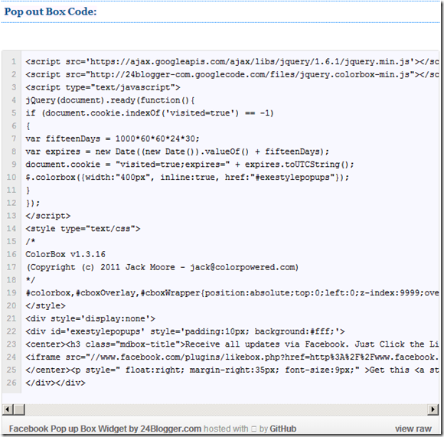Screen dimensions: 444x437
Task: Click the left scroll arrow on horizontal scrollbar
Action: pos(7,409)
